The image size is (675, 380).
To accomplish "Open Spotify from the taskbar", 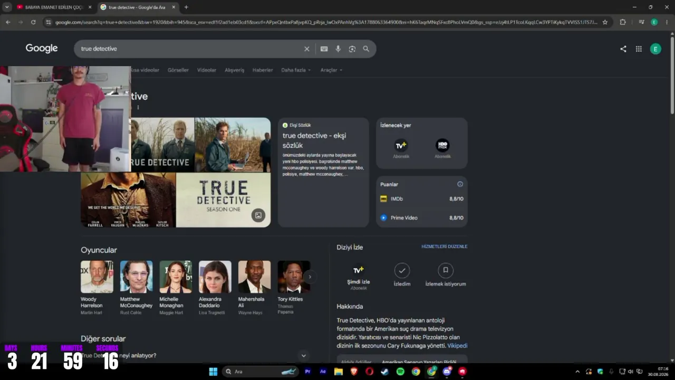I will point(400,372).
